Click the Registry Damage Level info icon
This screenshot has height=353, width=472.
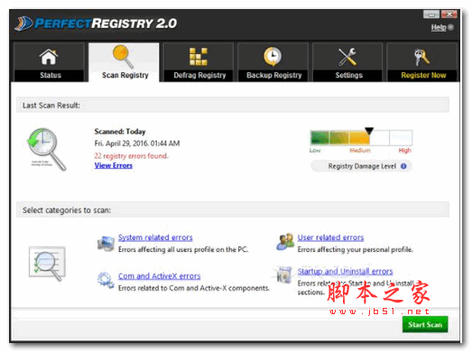click(x=403, y=166)
